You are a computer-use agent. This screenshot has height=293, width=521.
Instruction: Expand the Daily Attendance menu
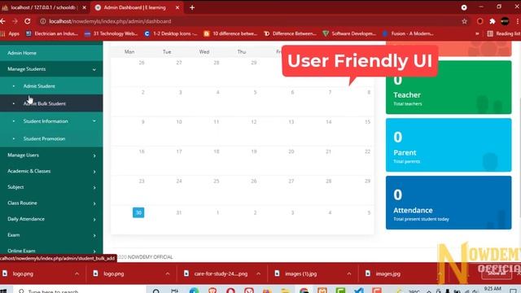[x=51, y=219]
